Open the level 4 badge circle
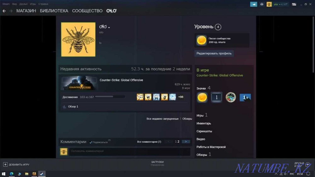 click(x=218, y=27)
